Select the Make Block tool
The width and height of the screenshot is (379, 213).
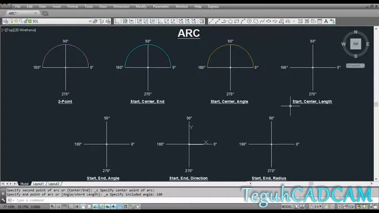[x=288, y=21]
